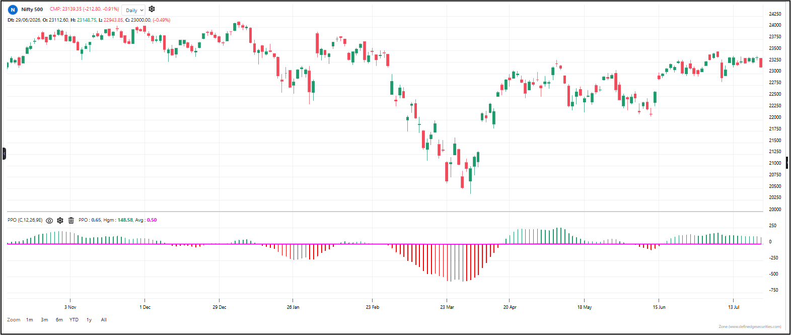Screen dimensions: 791x335
Task: Set zoom range to 1y
Action: (x=89, y=320)
